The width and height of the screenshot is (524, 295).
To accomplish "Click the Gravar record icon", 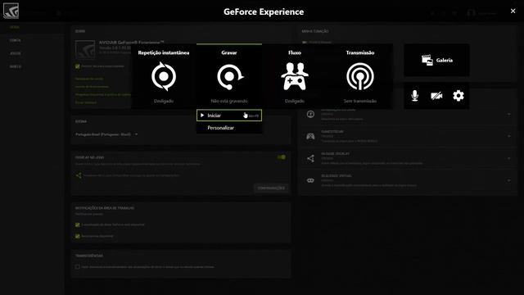I will [229, 77].
